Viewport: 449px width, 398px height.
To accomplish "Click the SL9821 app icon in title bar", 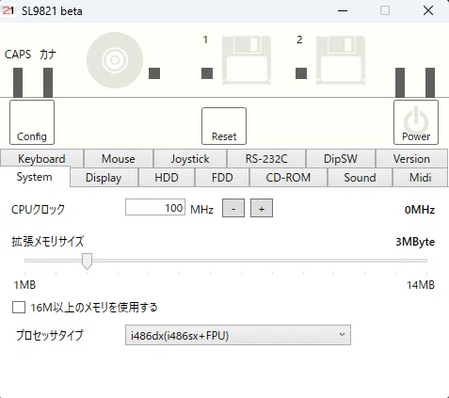I will coord(8,10).
